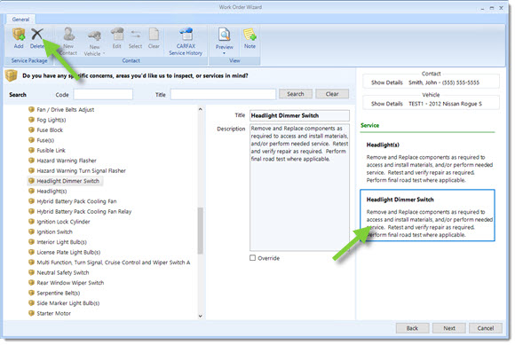Select Rear Window Wiper Switch
This screenshot has height=345, width=515.
(67, 282)
